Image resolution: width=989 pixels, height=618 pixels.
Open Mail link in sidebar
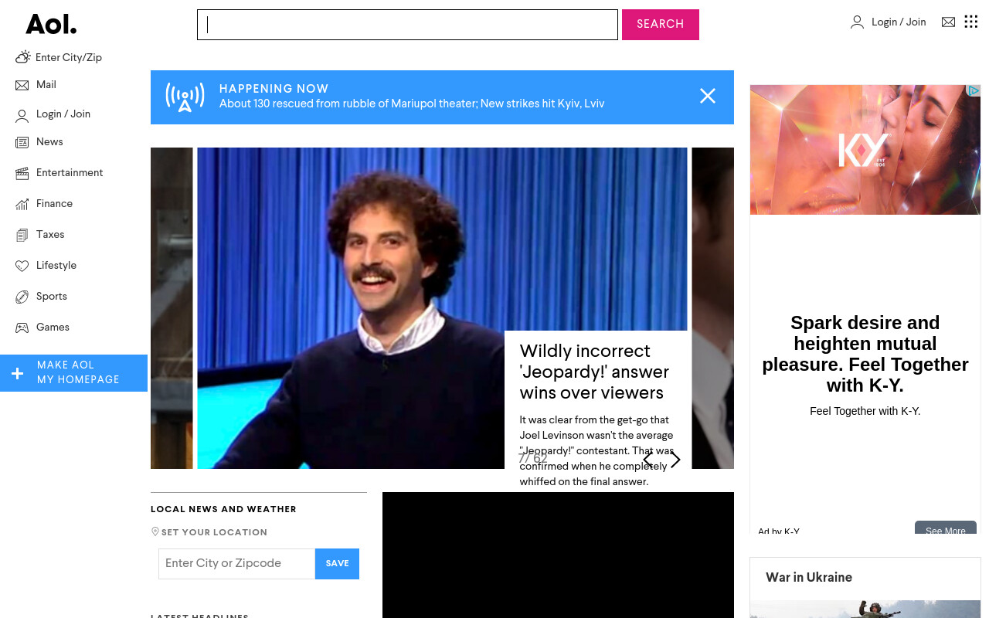pyautogui.click(x=46, y=85)
